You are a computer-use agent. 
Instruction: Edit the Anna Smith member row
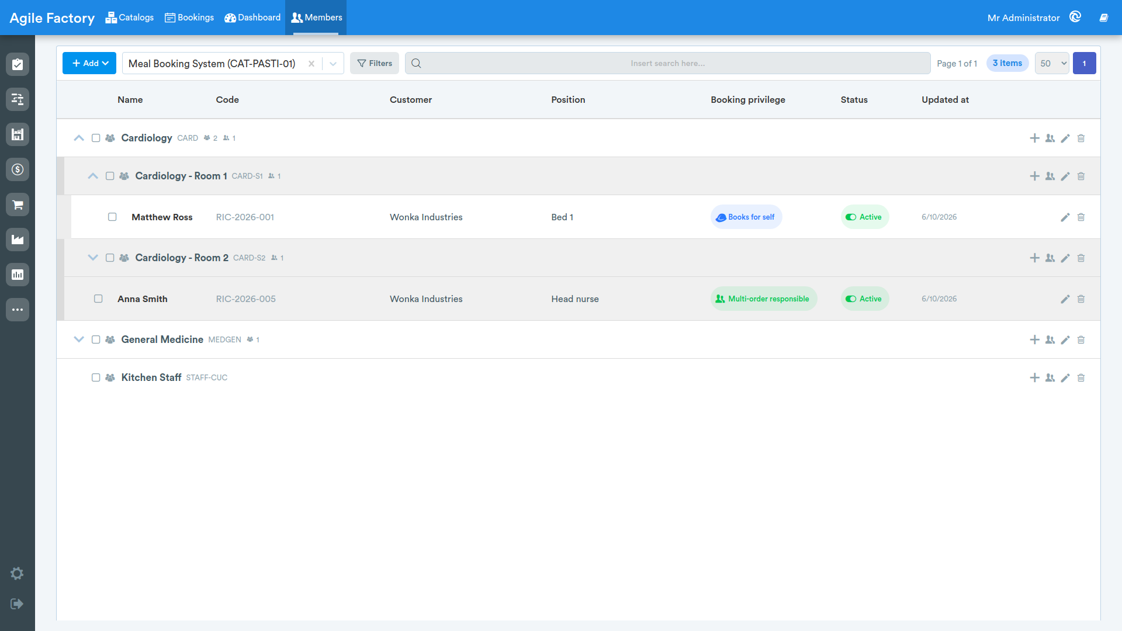coord(1065,299)
